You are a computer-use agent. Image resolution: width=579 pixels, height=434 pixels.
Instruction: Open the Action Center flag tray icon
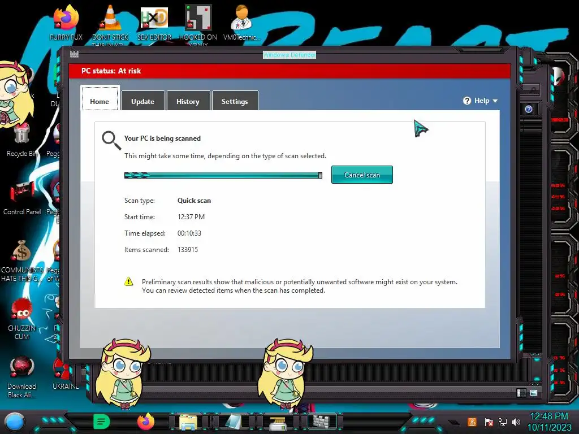[489, 422]
